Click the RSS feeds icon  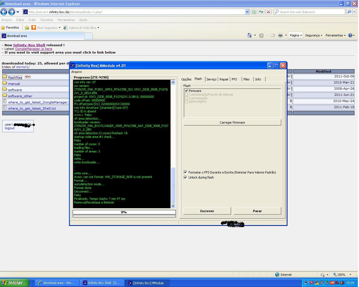[261, 35]
